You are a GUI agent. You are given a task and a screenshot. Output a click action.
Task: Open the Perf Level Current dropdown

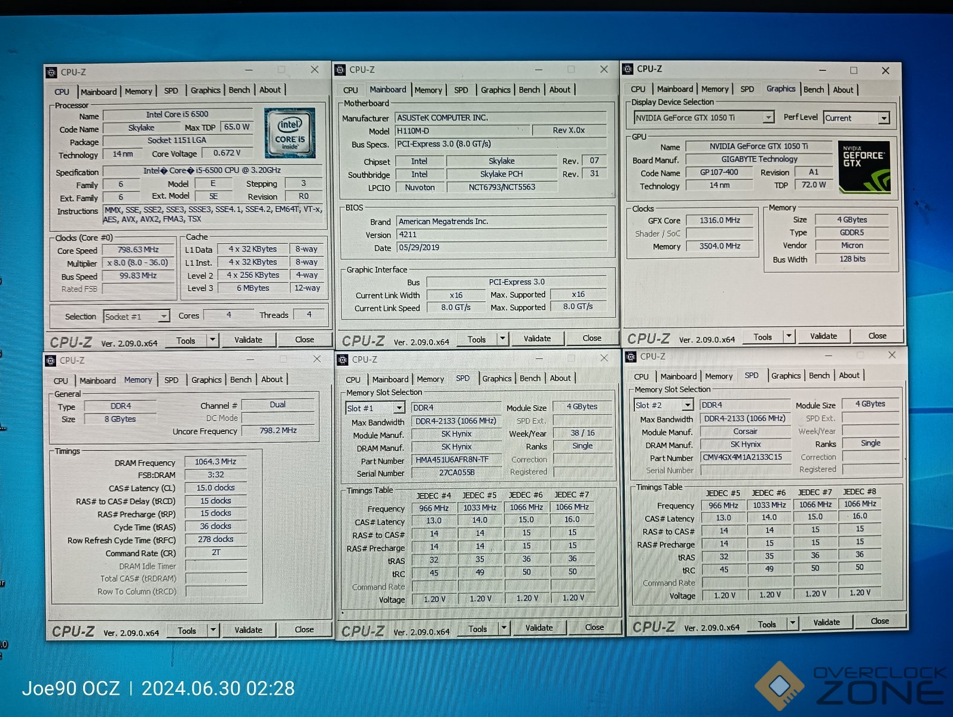[x=883, y=118]
